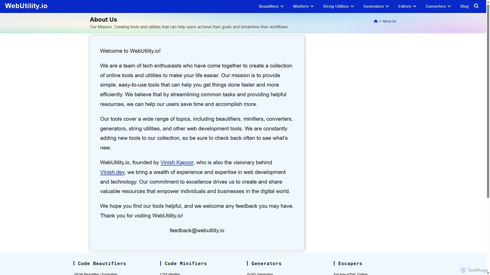490x275 pixels.
Task: Open the String Utilities dropdown
Action: tap(338, 6)
